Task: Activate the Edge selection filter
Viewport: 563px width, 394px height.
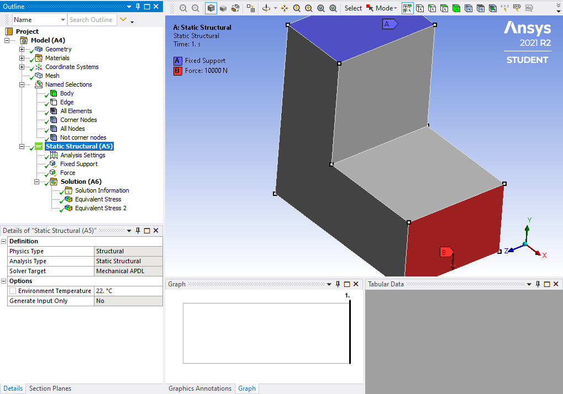Action: pos(432,8)
